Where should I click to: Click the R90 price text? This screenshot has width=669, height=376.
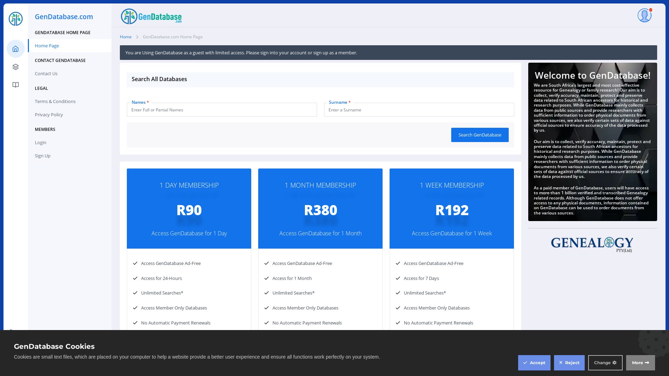pos(189,210)
